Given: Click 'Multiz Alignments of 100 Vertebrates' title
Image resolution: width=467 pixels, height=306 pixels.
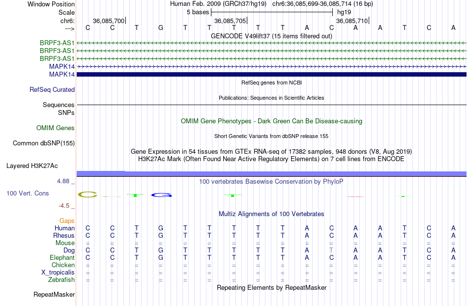Looking at the screenshot, I should point(271,214).
